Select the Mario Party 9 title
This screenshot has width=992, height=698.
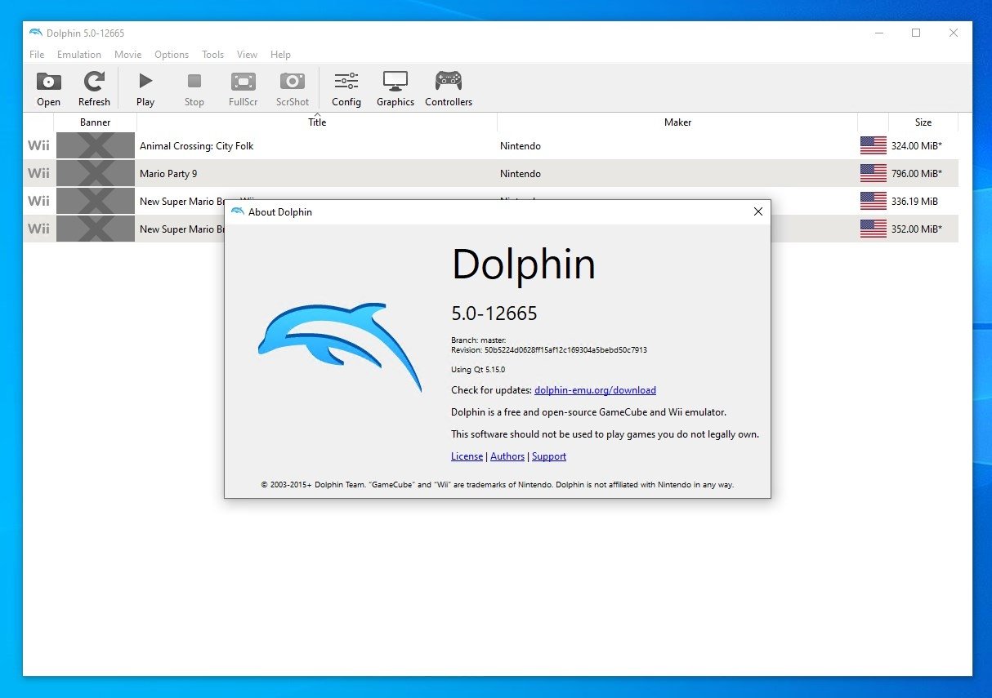168,174
